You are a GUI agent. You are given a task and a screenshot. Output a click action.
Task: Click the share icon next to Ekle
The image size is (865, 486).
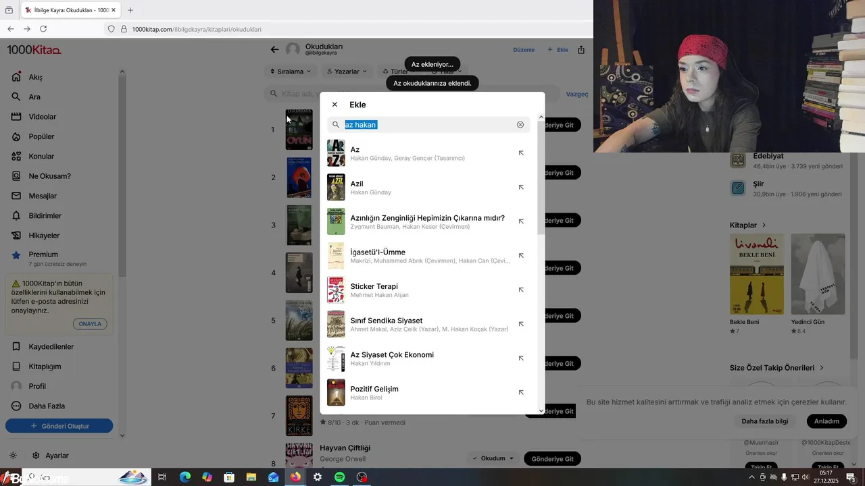coord(581,50)
